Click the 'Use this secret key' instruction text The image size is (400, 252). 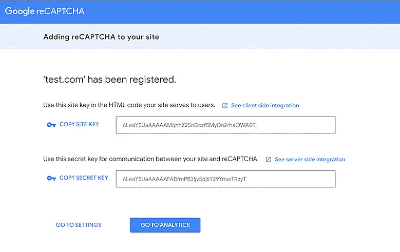(151, 159)
